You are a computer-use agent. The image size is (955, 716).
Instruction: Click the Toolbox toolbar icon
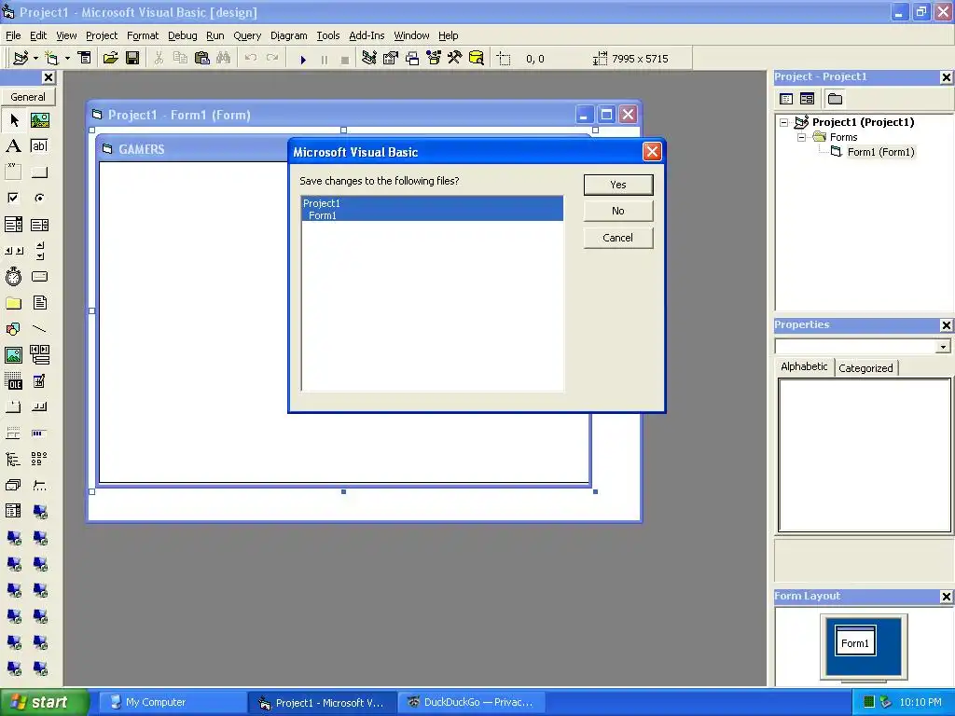454,59
